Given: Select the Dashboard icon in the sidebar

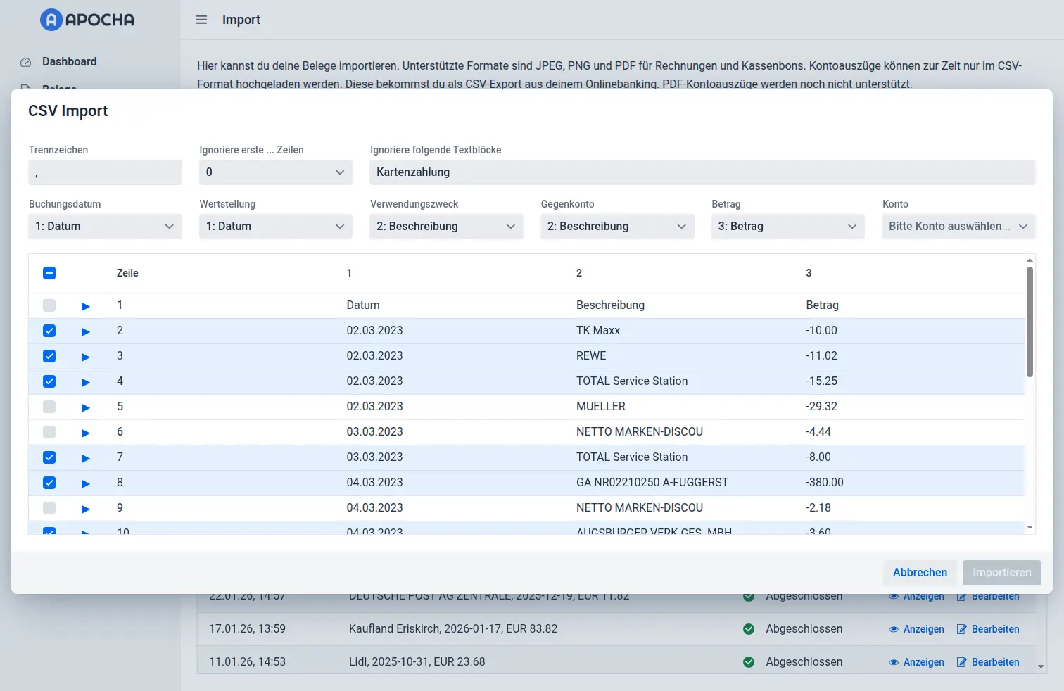Looking at the screenshot, I should (x=25, y=62).
